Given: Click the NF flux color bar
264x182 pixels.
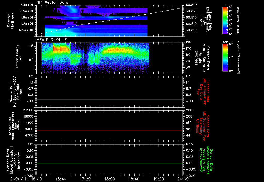Looking at the screenshot, I should (225, 20).
